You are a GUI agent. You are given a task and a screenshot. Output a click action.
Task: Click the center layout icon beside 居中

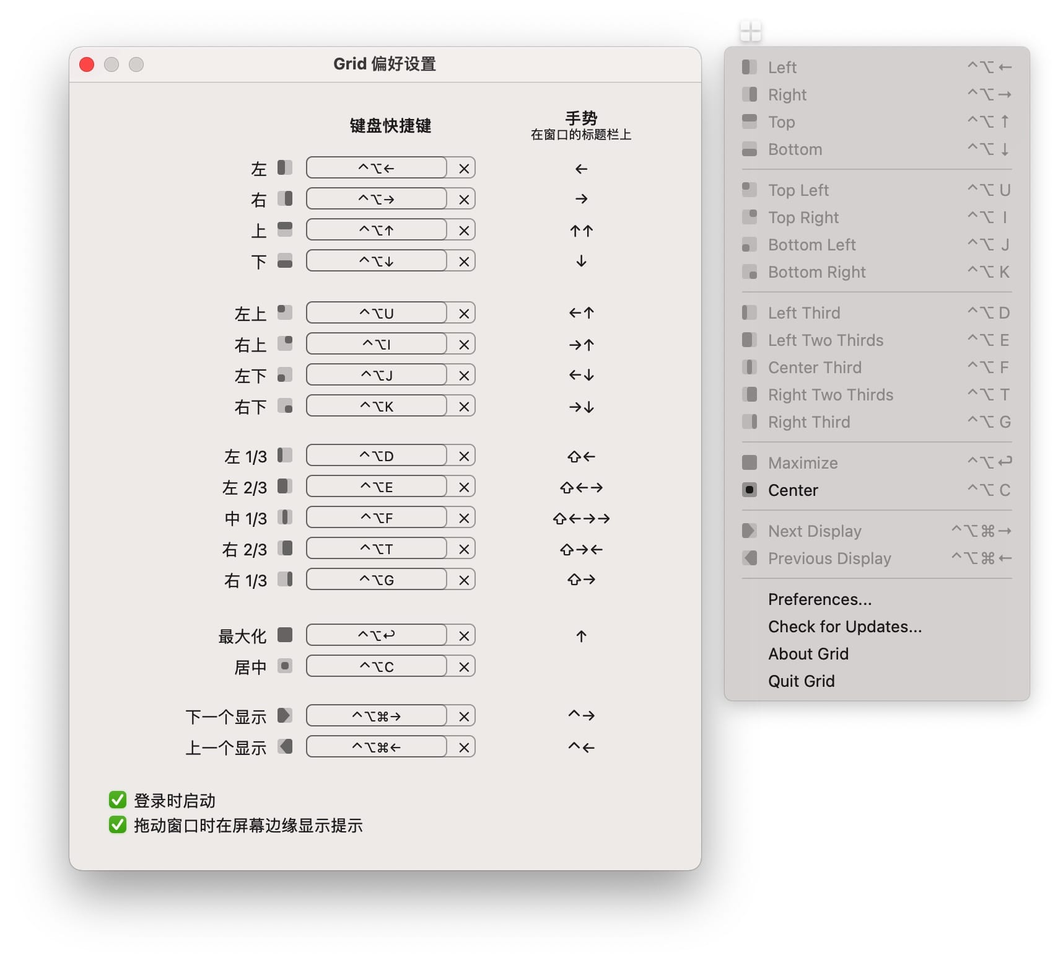(285, 666)
